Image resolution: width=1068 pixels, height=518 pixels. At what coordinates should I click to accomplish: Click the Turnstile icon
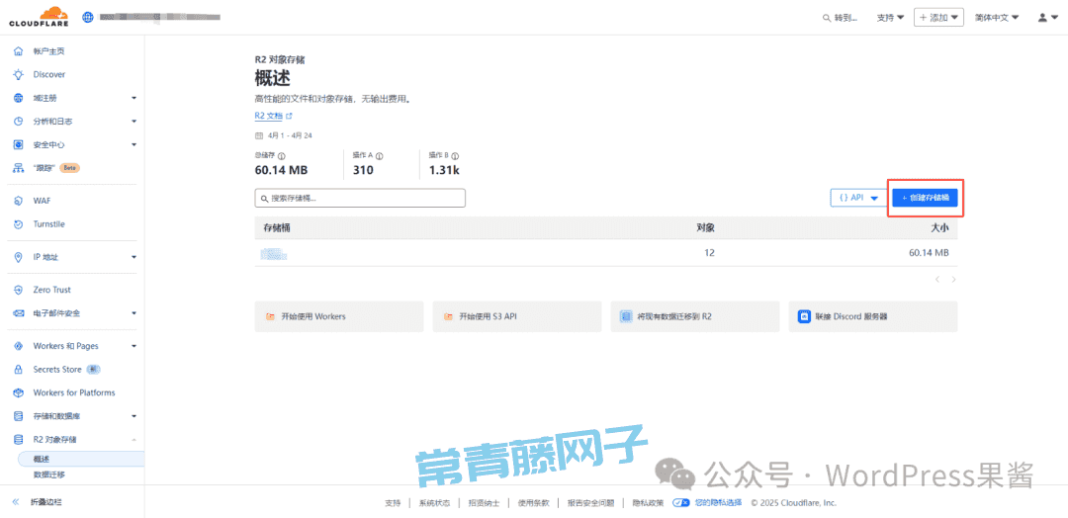(x=19, y=224)
